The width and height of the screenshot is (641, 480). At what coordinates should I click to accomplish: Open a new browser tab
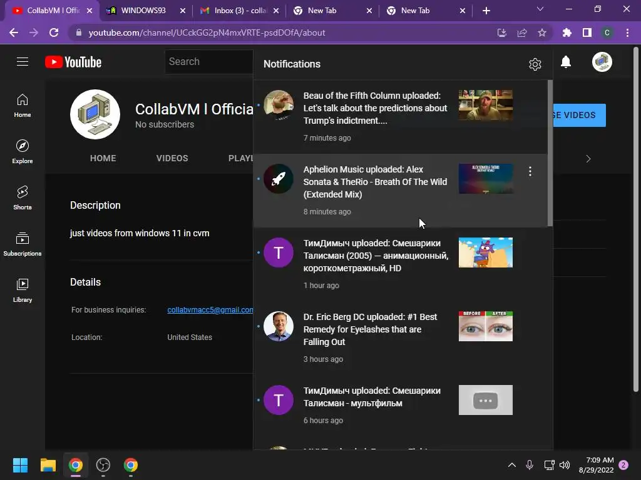pyautogui.click(x=486, y=11)
